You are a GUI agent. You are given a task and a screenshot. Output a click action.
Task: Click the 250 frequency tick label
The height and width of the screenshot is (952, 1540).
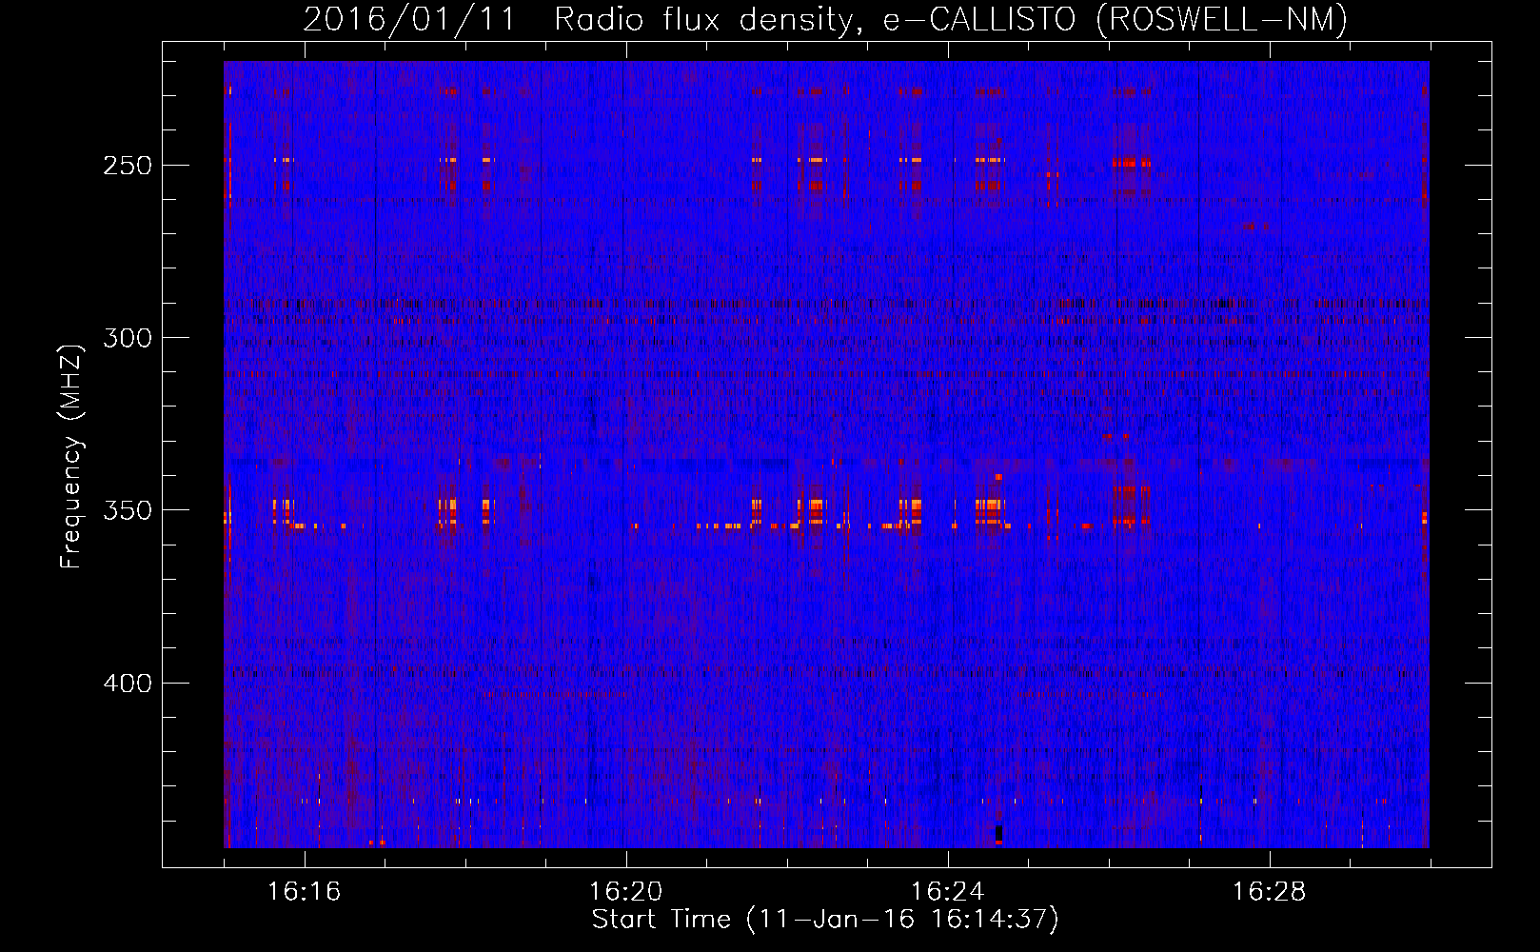pos(128,166)
